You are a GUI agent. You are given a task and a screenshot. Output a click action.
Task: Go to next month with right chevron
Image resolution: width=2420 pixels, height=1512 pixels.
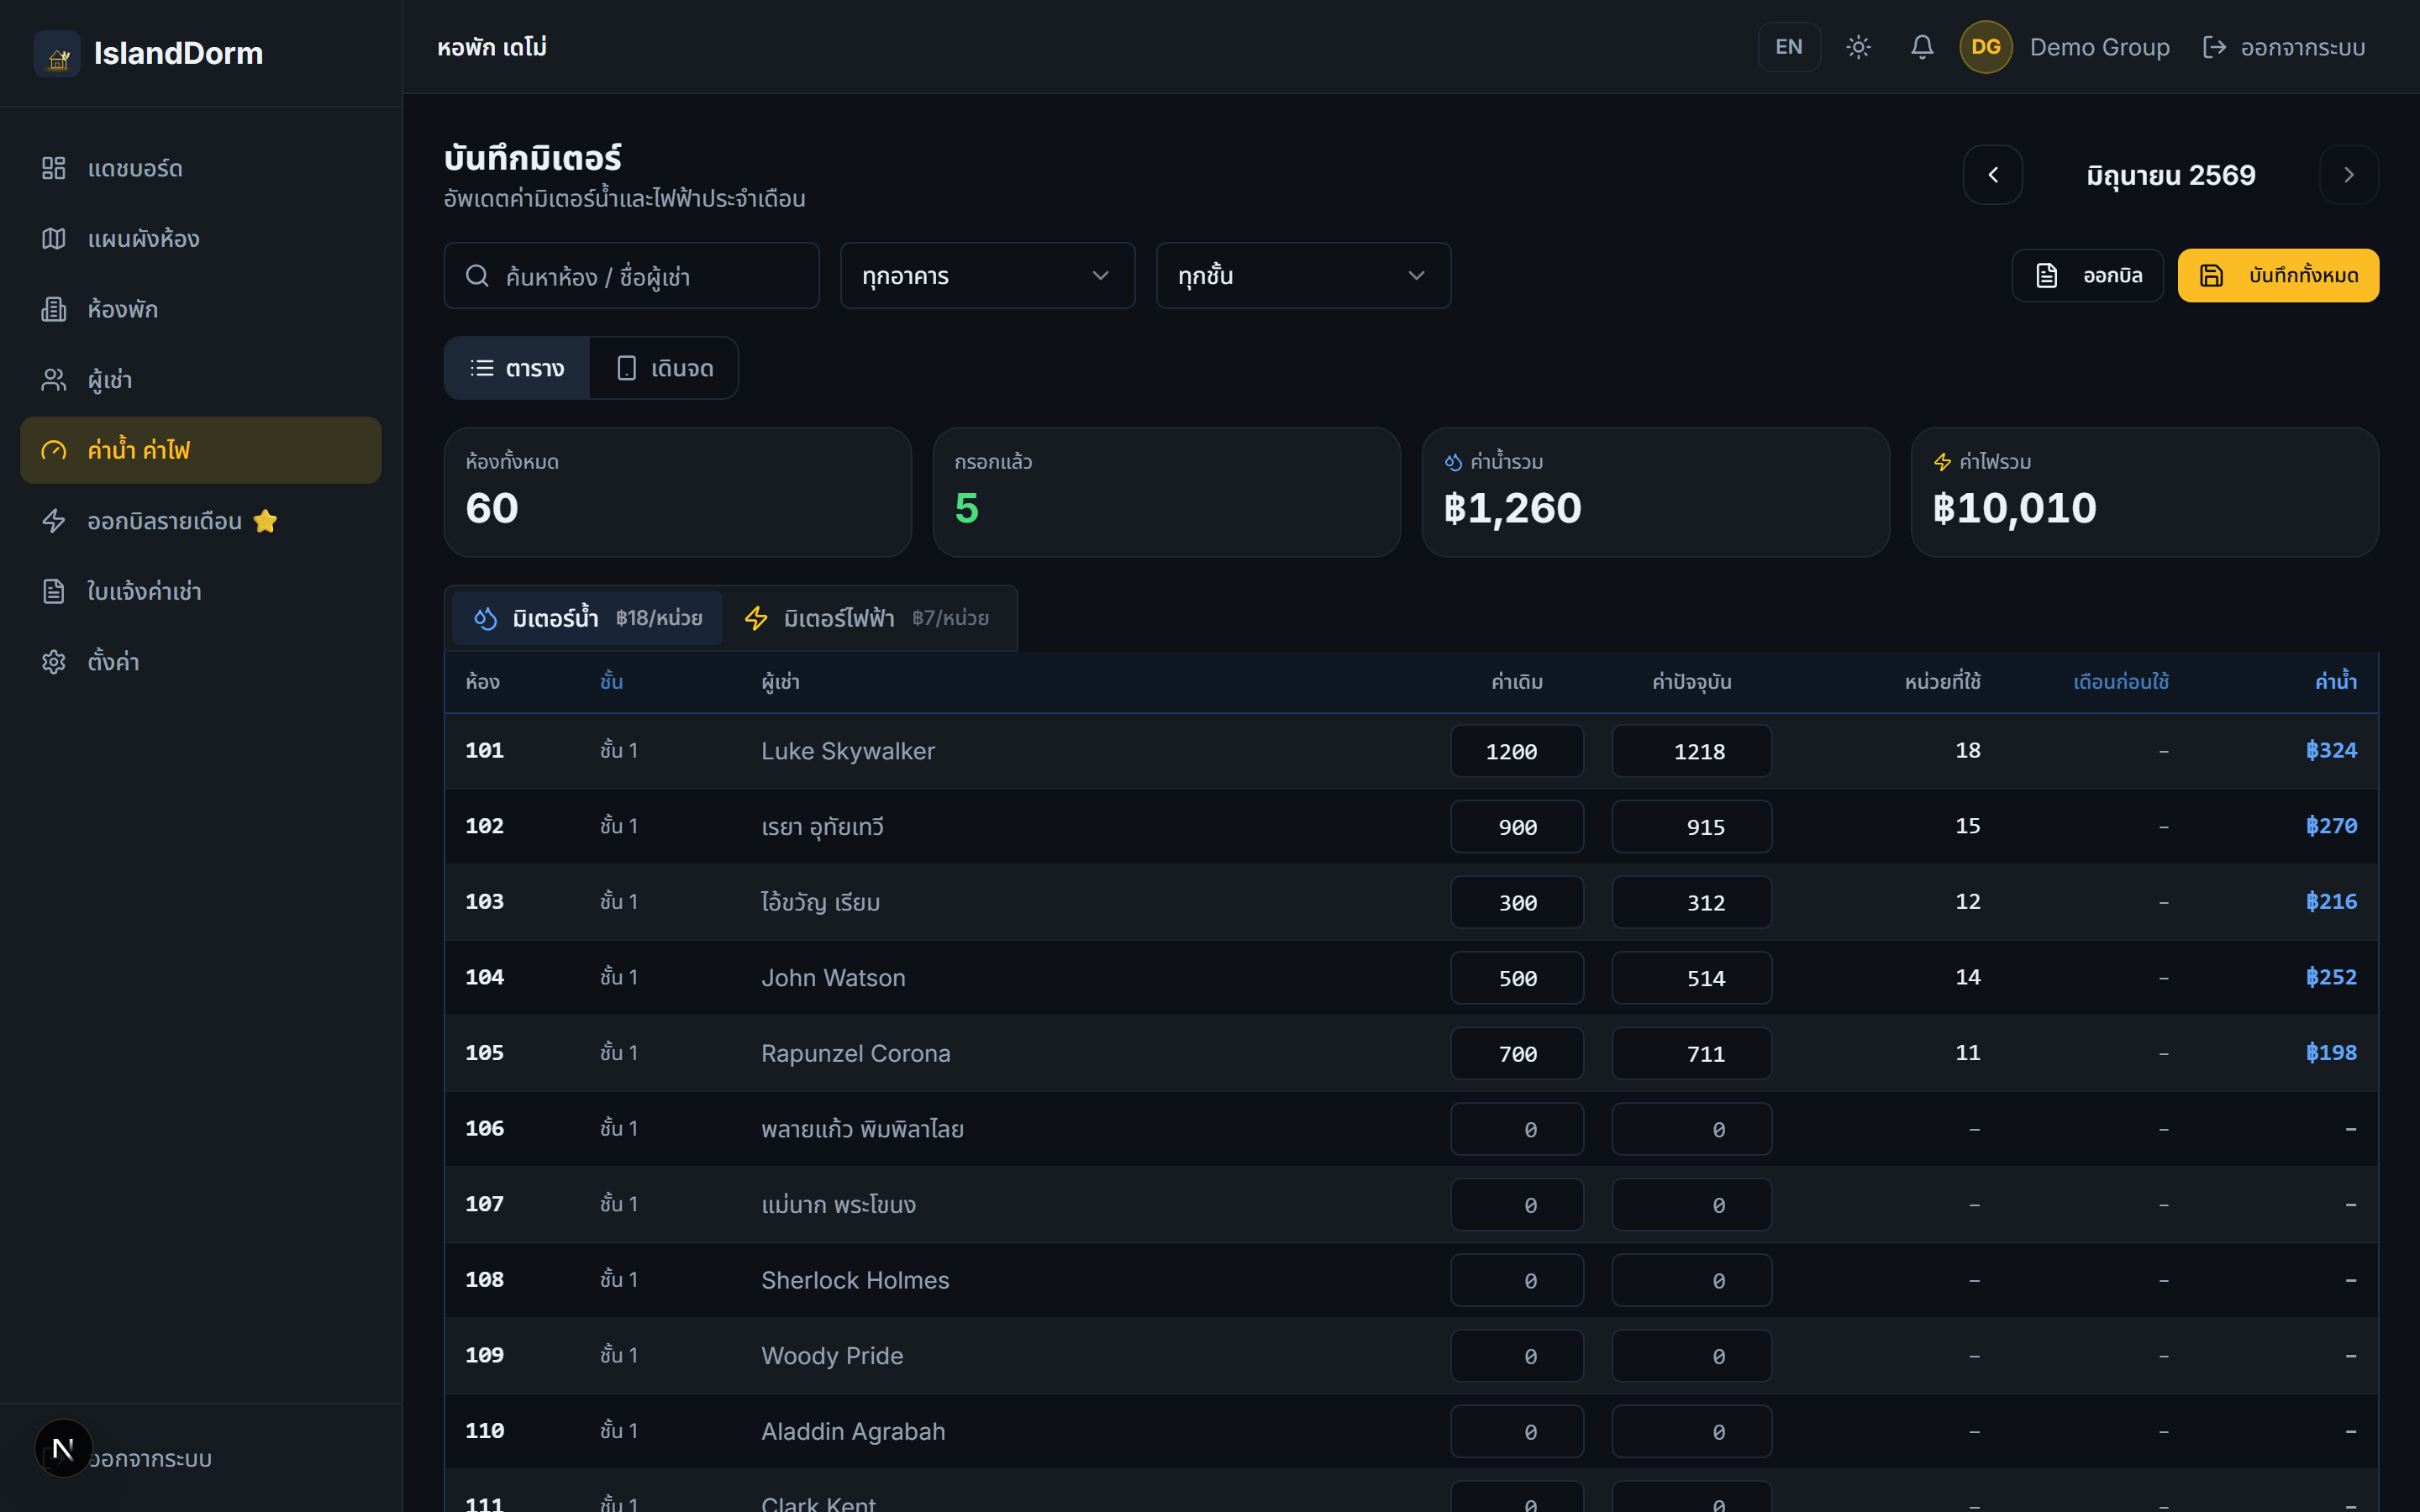click(x=2348, y=175)
